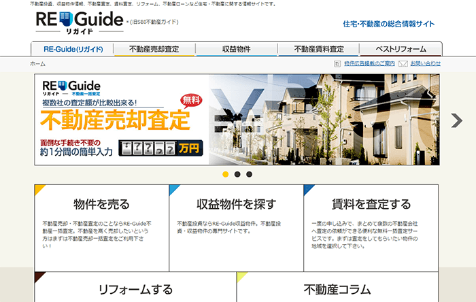Screen dimensions: 476x302
Task: Click the envelope icon beside お問い合わせ
Action: [403, 64]
